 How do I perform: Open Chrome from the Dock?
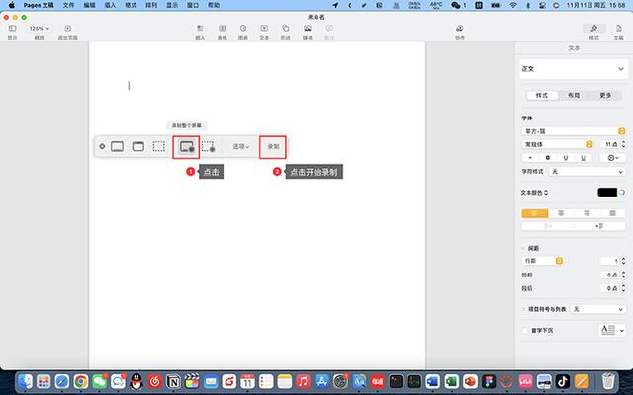(81, 381)
